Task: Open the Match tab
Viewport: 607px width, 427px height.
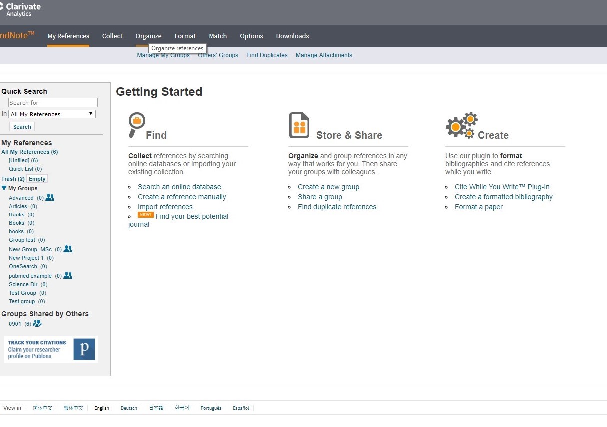Action: 218,36
